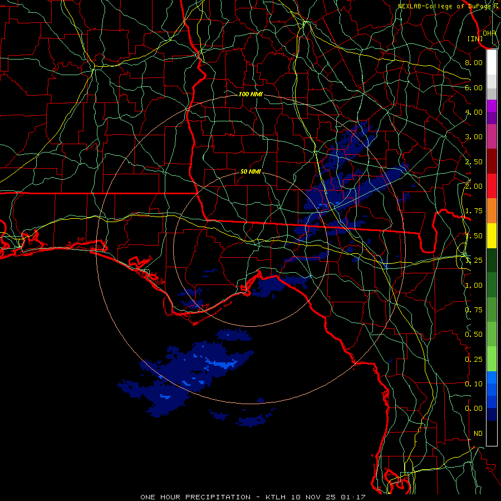Click 'ONE HOUR PRECIPITATION' in the bottom caption
Viewport: 501px width, 501px height.
coord(195,497)
